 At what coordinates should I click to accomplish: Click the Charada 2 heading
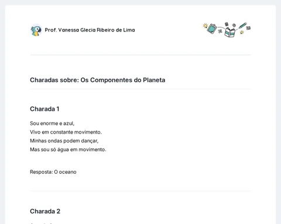tap(45, 211)
